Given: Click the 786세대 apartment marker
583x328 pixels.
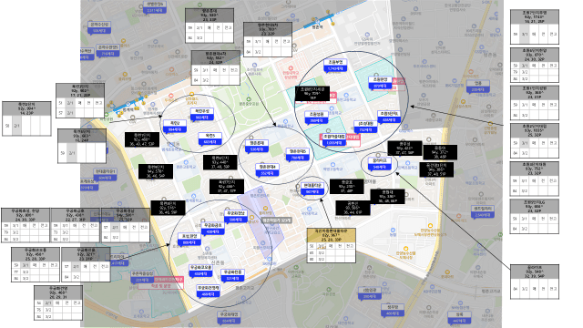Looking at the screenshot, I should click(298, 155).
